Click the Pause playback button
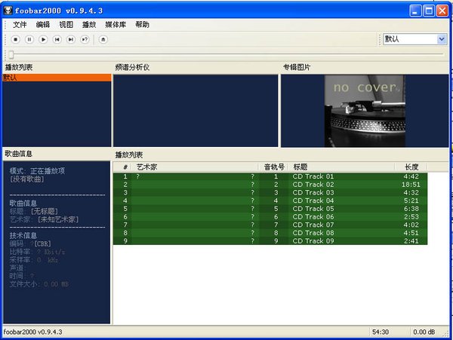Screen dimensions: 453x340 tap(29, 39)
